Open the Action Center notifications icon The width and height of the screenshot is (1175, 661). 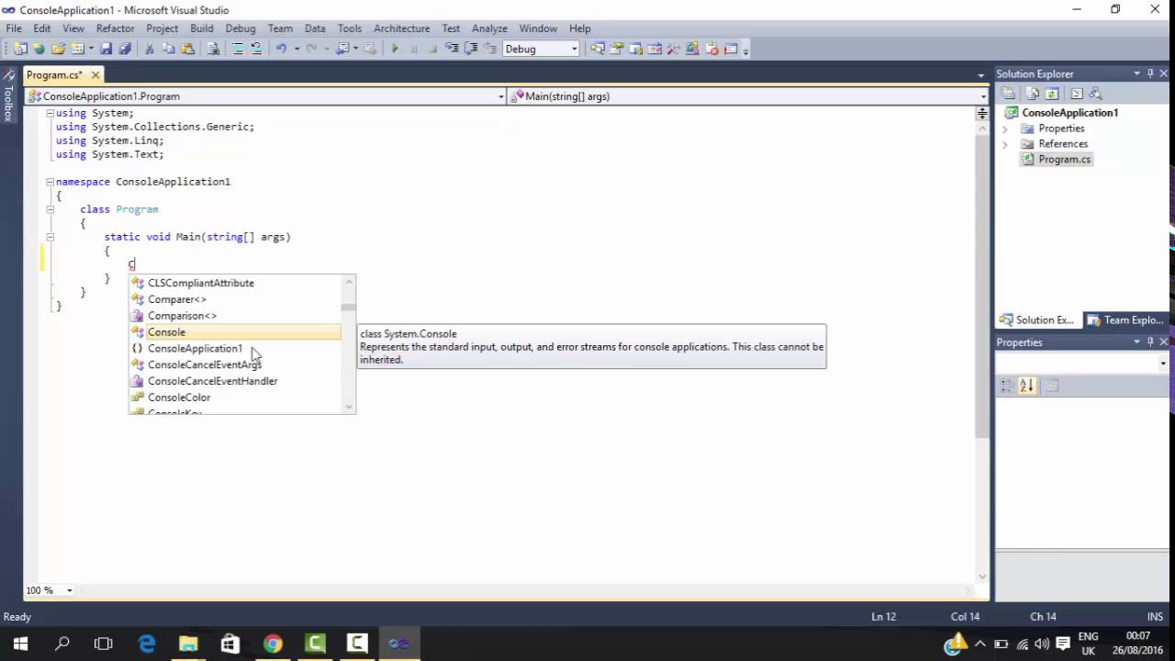point(1062,644)
